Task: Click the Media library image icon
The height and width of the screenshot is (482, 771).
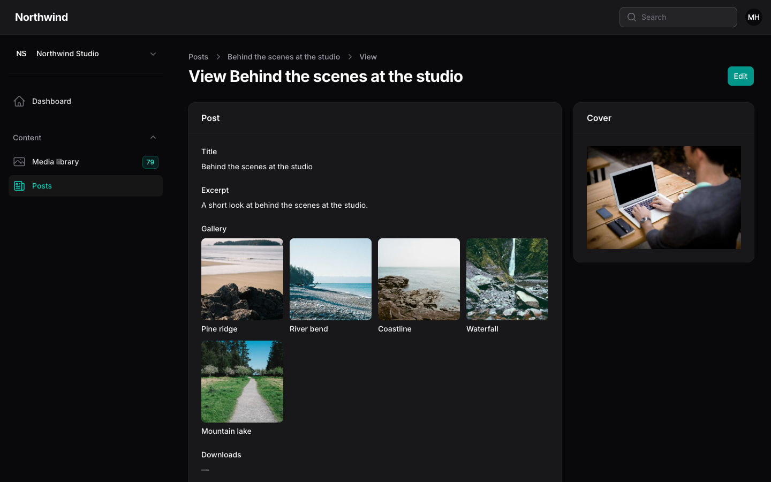Action: point(19,162)
